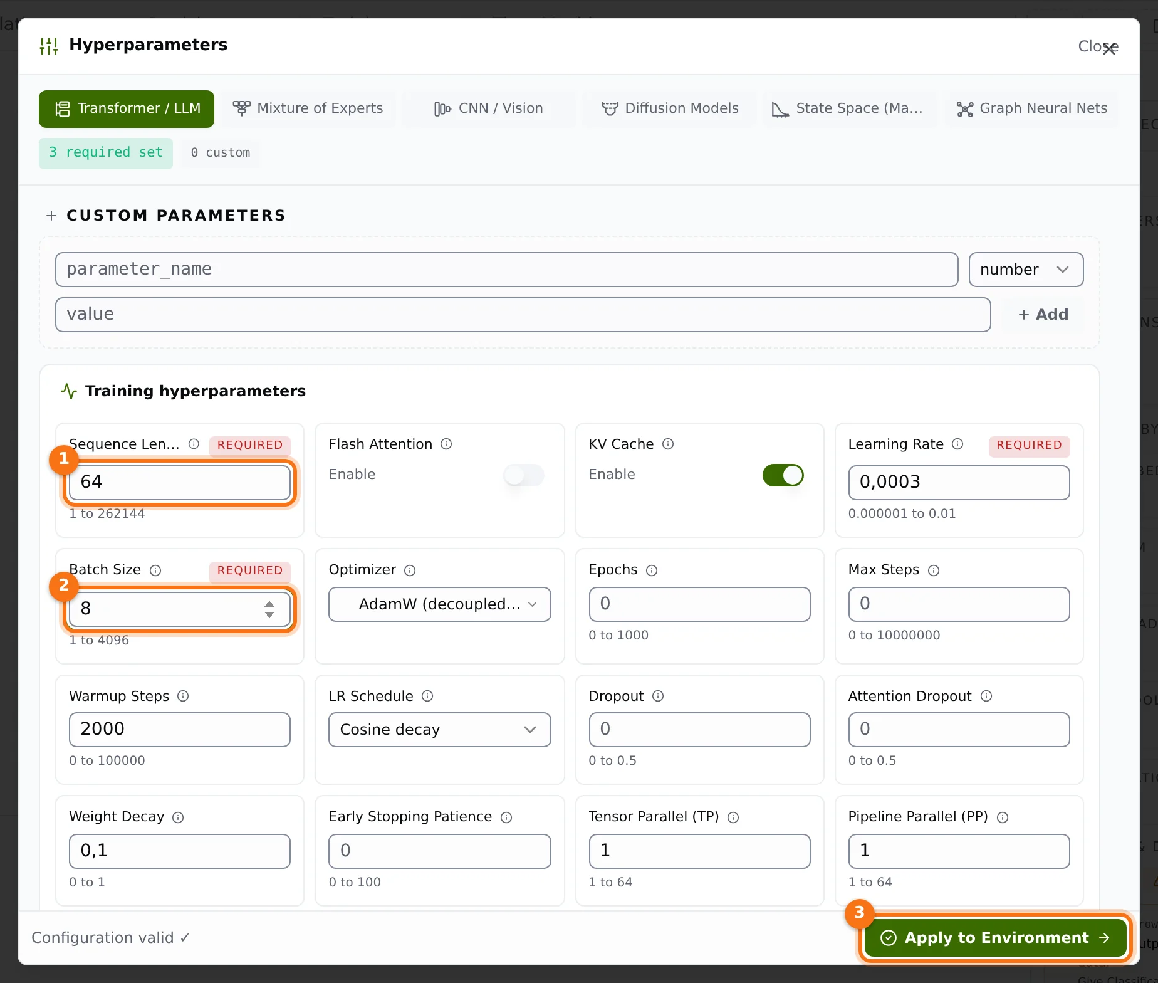Click the '0 custom' badge

point(221,153)
